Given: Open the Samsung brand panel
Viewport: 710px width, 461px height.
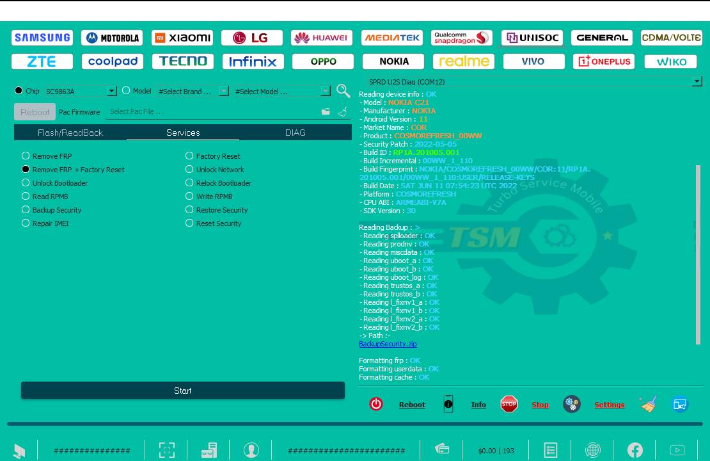Looking at the screenshot, I should tap(42, 38).
